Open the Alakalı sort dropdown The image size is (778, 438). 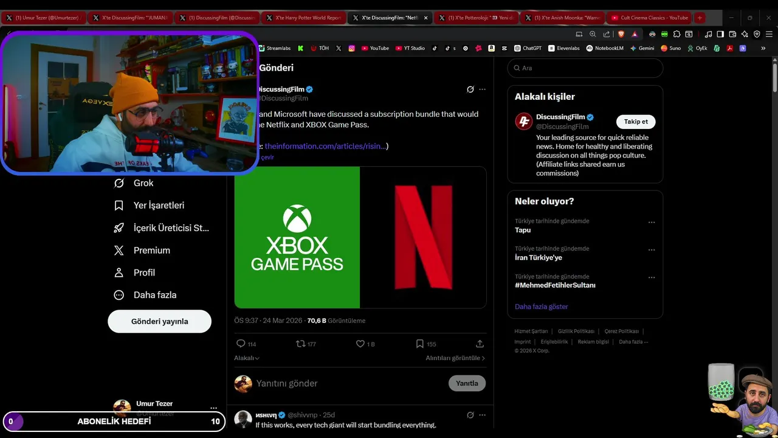point(247,358)
